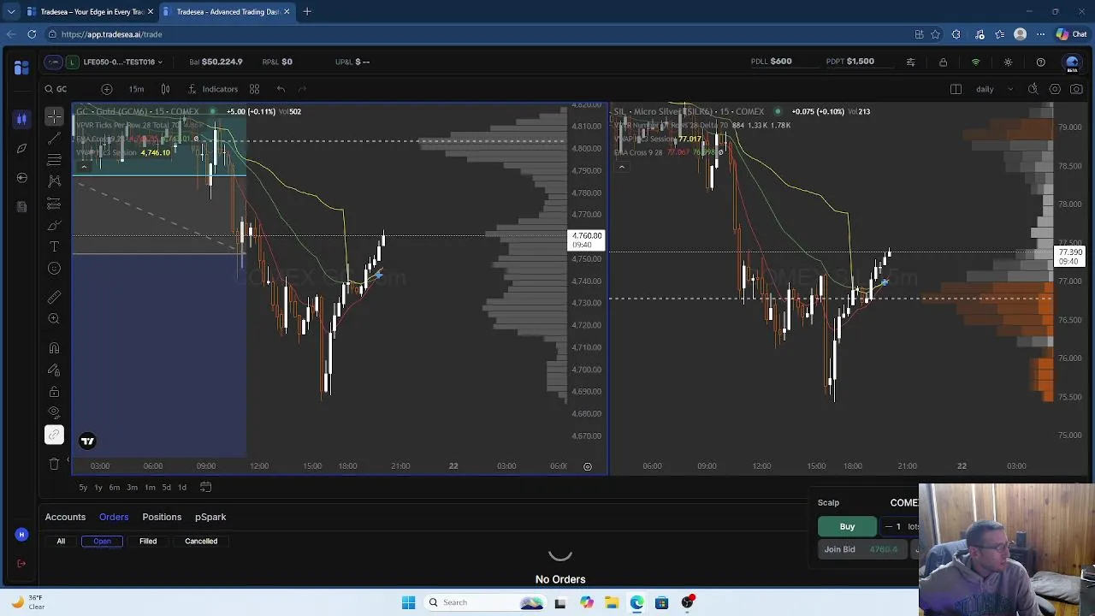This screenshot has width=1095, height=616.
Task: Open the Tradesea logo home icon
Action: (21, 68)
